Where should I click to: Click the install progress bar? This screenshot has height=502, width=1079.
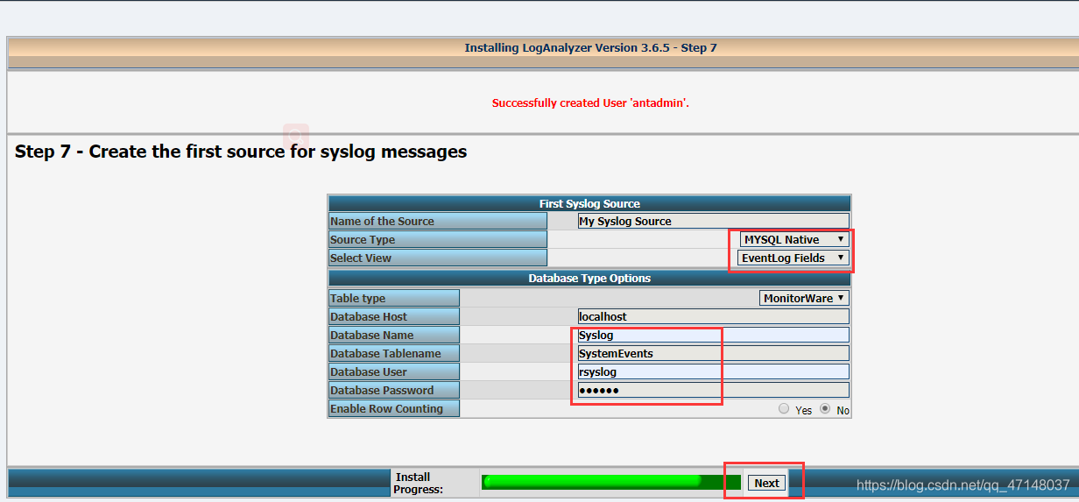point(611,482)
